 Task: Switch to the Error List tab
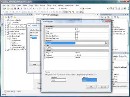pos(9,92)
